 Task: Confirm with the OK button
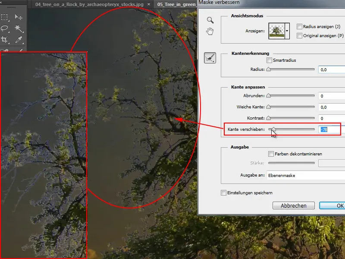click(332, 205)
